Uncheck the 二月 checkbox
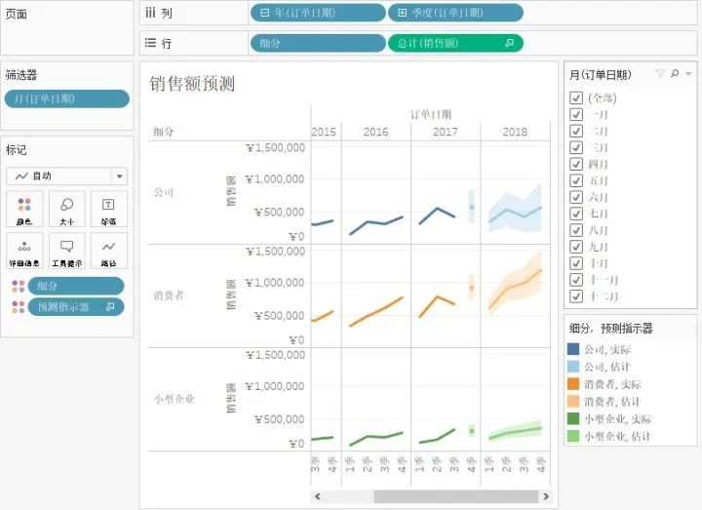Screen dimensions: 702x510 (x=576, y=132)
